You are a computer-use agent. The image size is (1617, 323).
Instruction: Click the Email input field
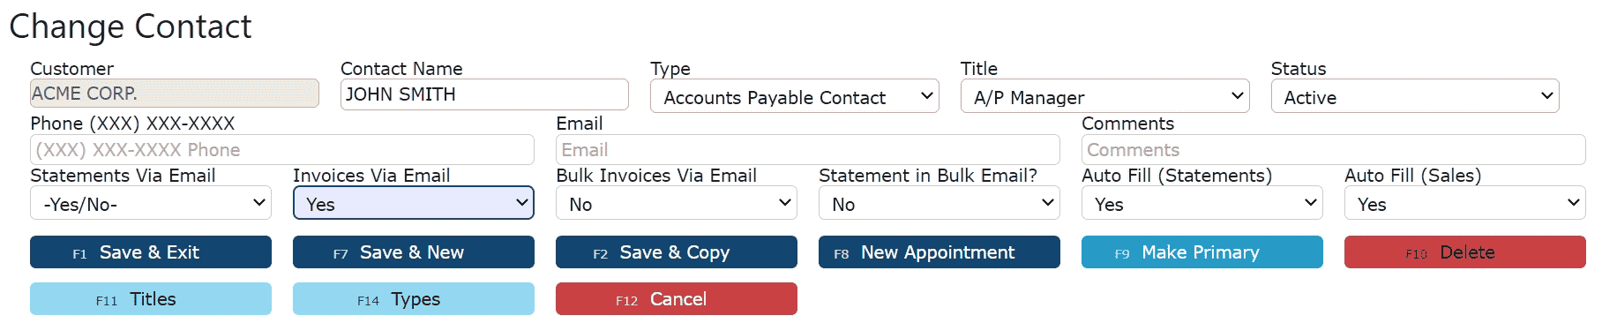[808, 149]
